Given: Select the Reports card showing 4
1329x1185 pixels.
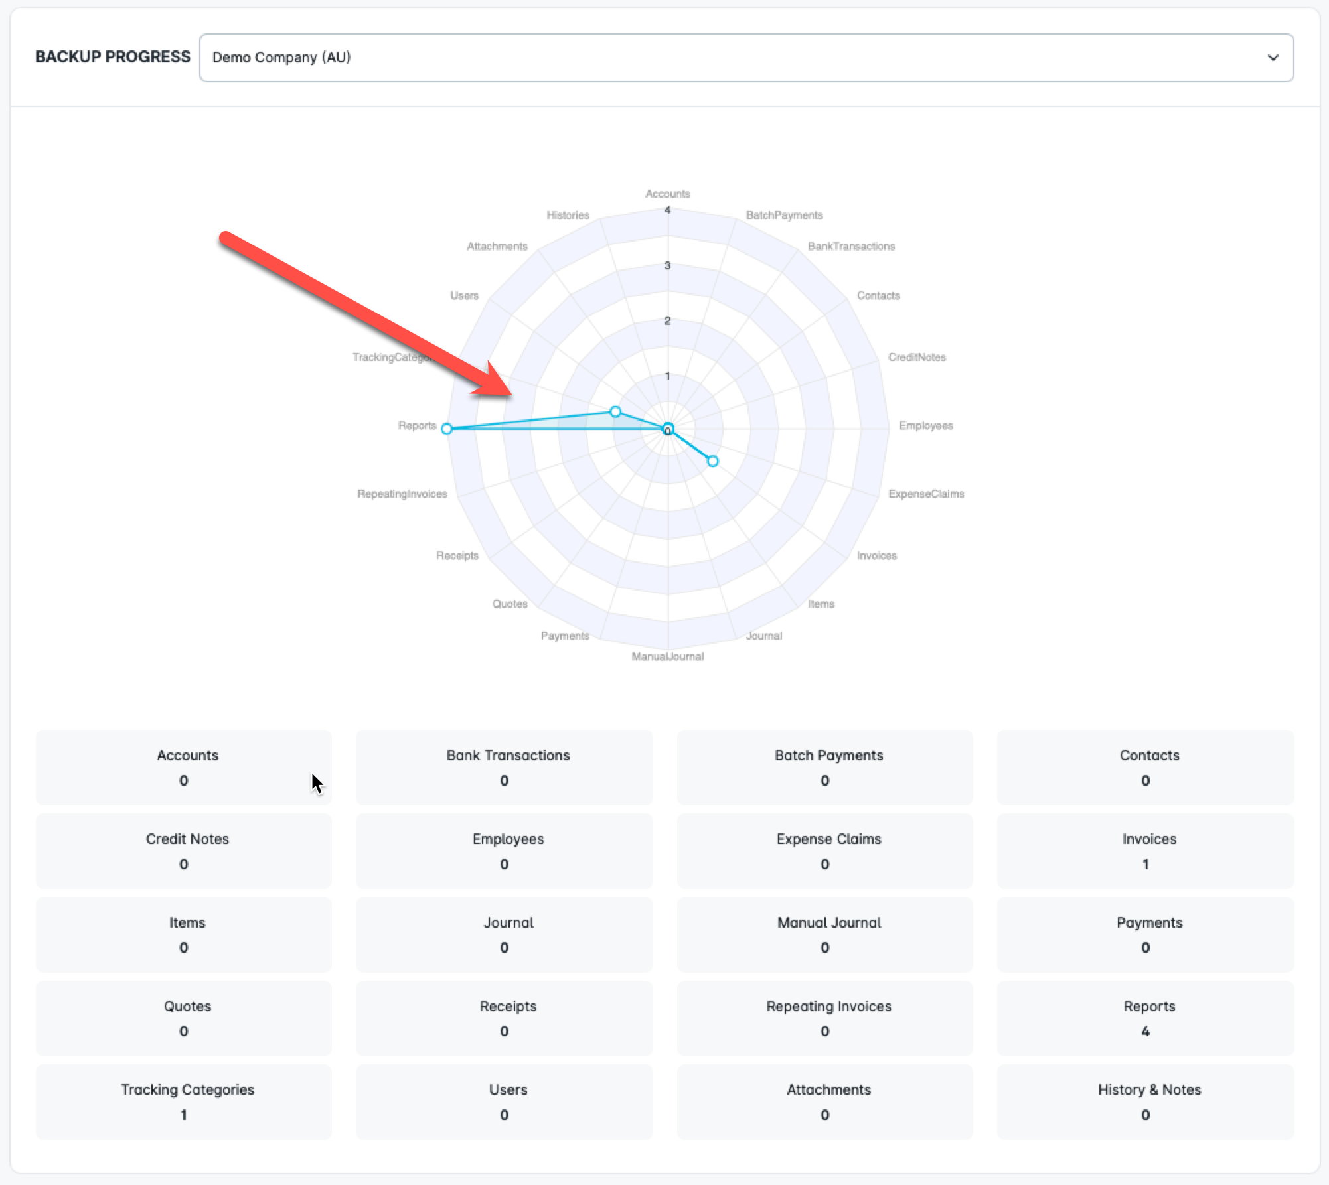Looking at the screenshot, I should pos(1146,1018).
